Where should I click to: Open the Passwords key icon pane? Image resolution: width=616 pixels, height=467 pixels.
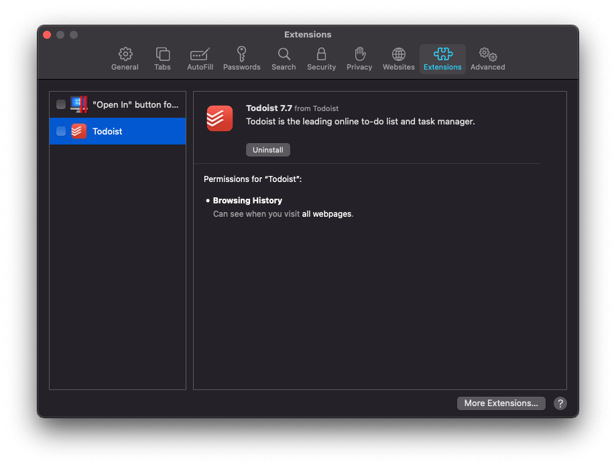pos(241,59)
